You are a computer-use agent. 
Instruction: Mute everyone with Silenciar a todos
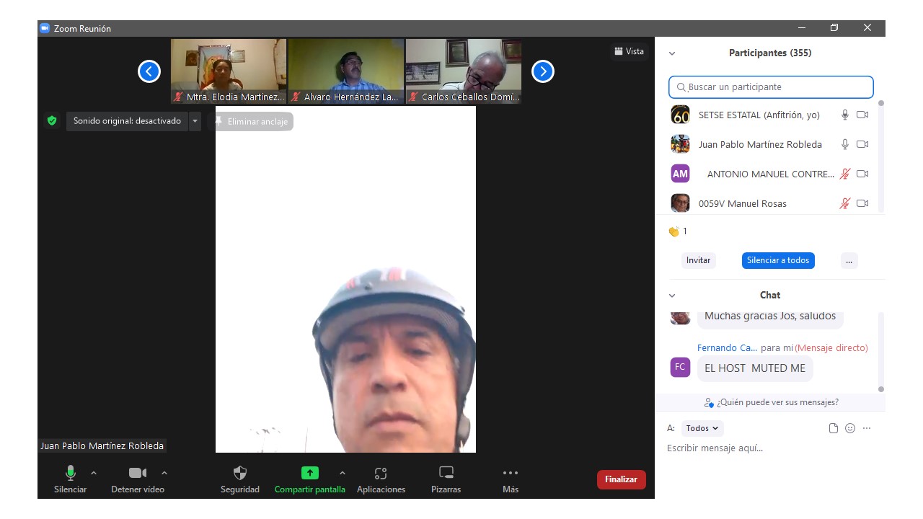[778, 260]
